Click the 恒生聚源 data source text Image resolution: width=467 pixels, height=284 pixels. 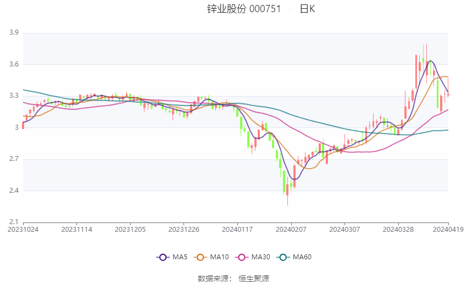[x=254, y=279]
